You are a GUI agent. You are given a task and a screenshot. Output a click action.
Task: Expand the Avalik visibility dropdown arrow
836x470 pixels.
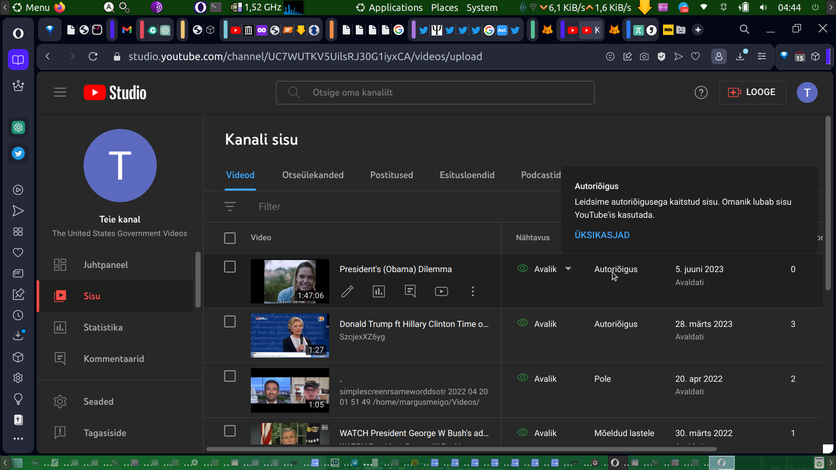point(568,269)
